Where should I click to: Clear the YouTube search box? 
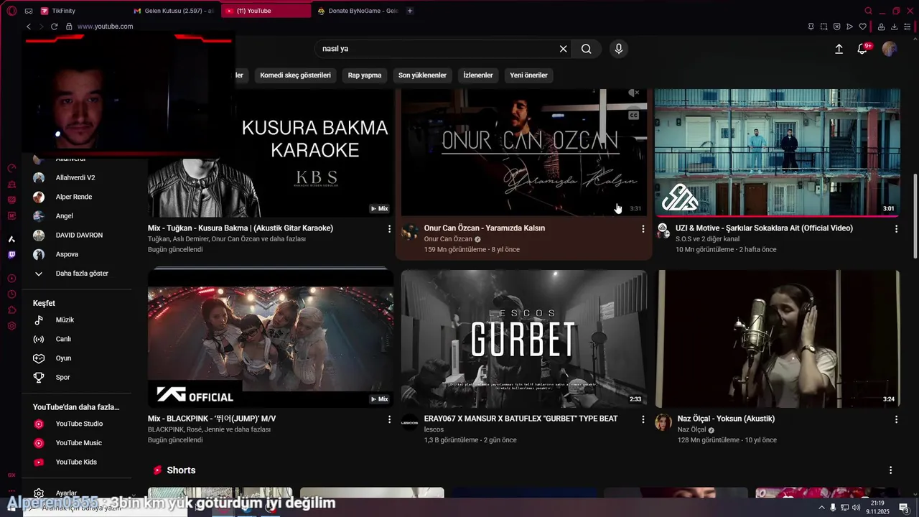pyautogui.click(x=564, y=49)
